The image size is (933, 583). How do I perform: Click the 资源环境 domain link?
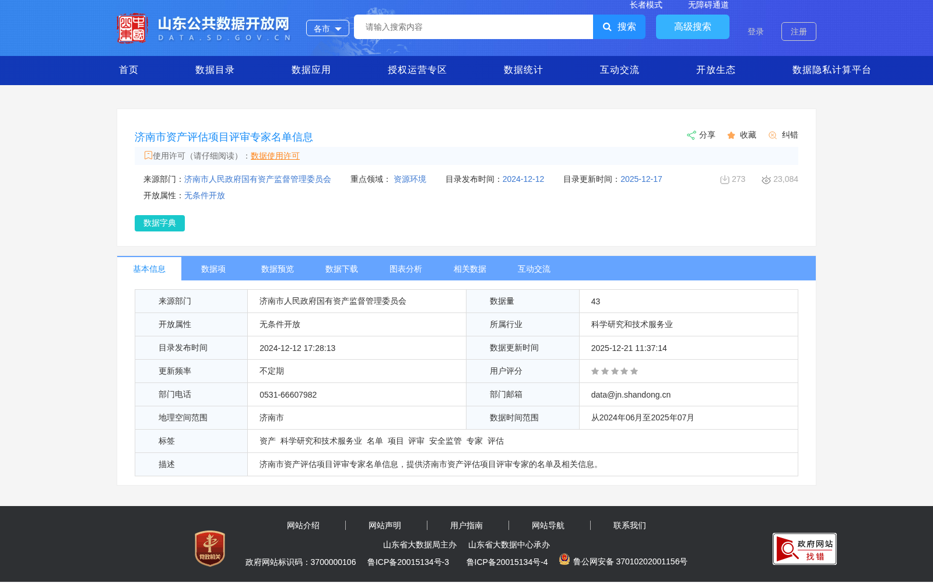click(410, 180)
